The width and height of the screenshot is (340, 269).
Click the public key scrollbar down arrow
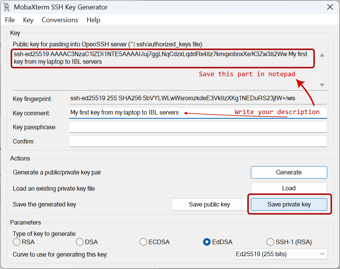pos(322,85)
